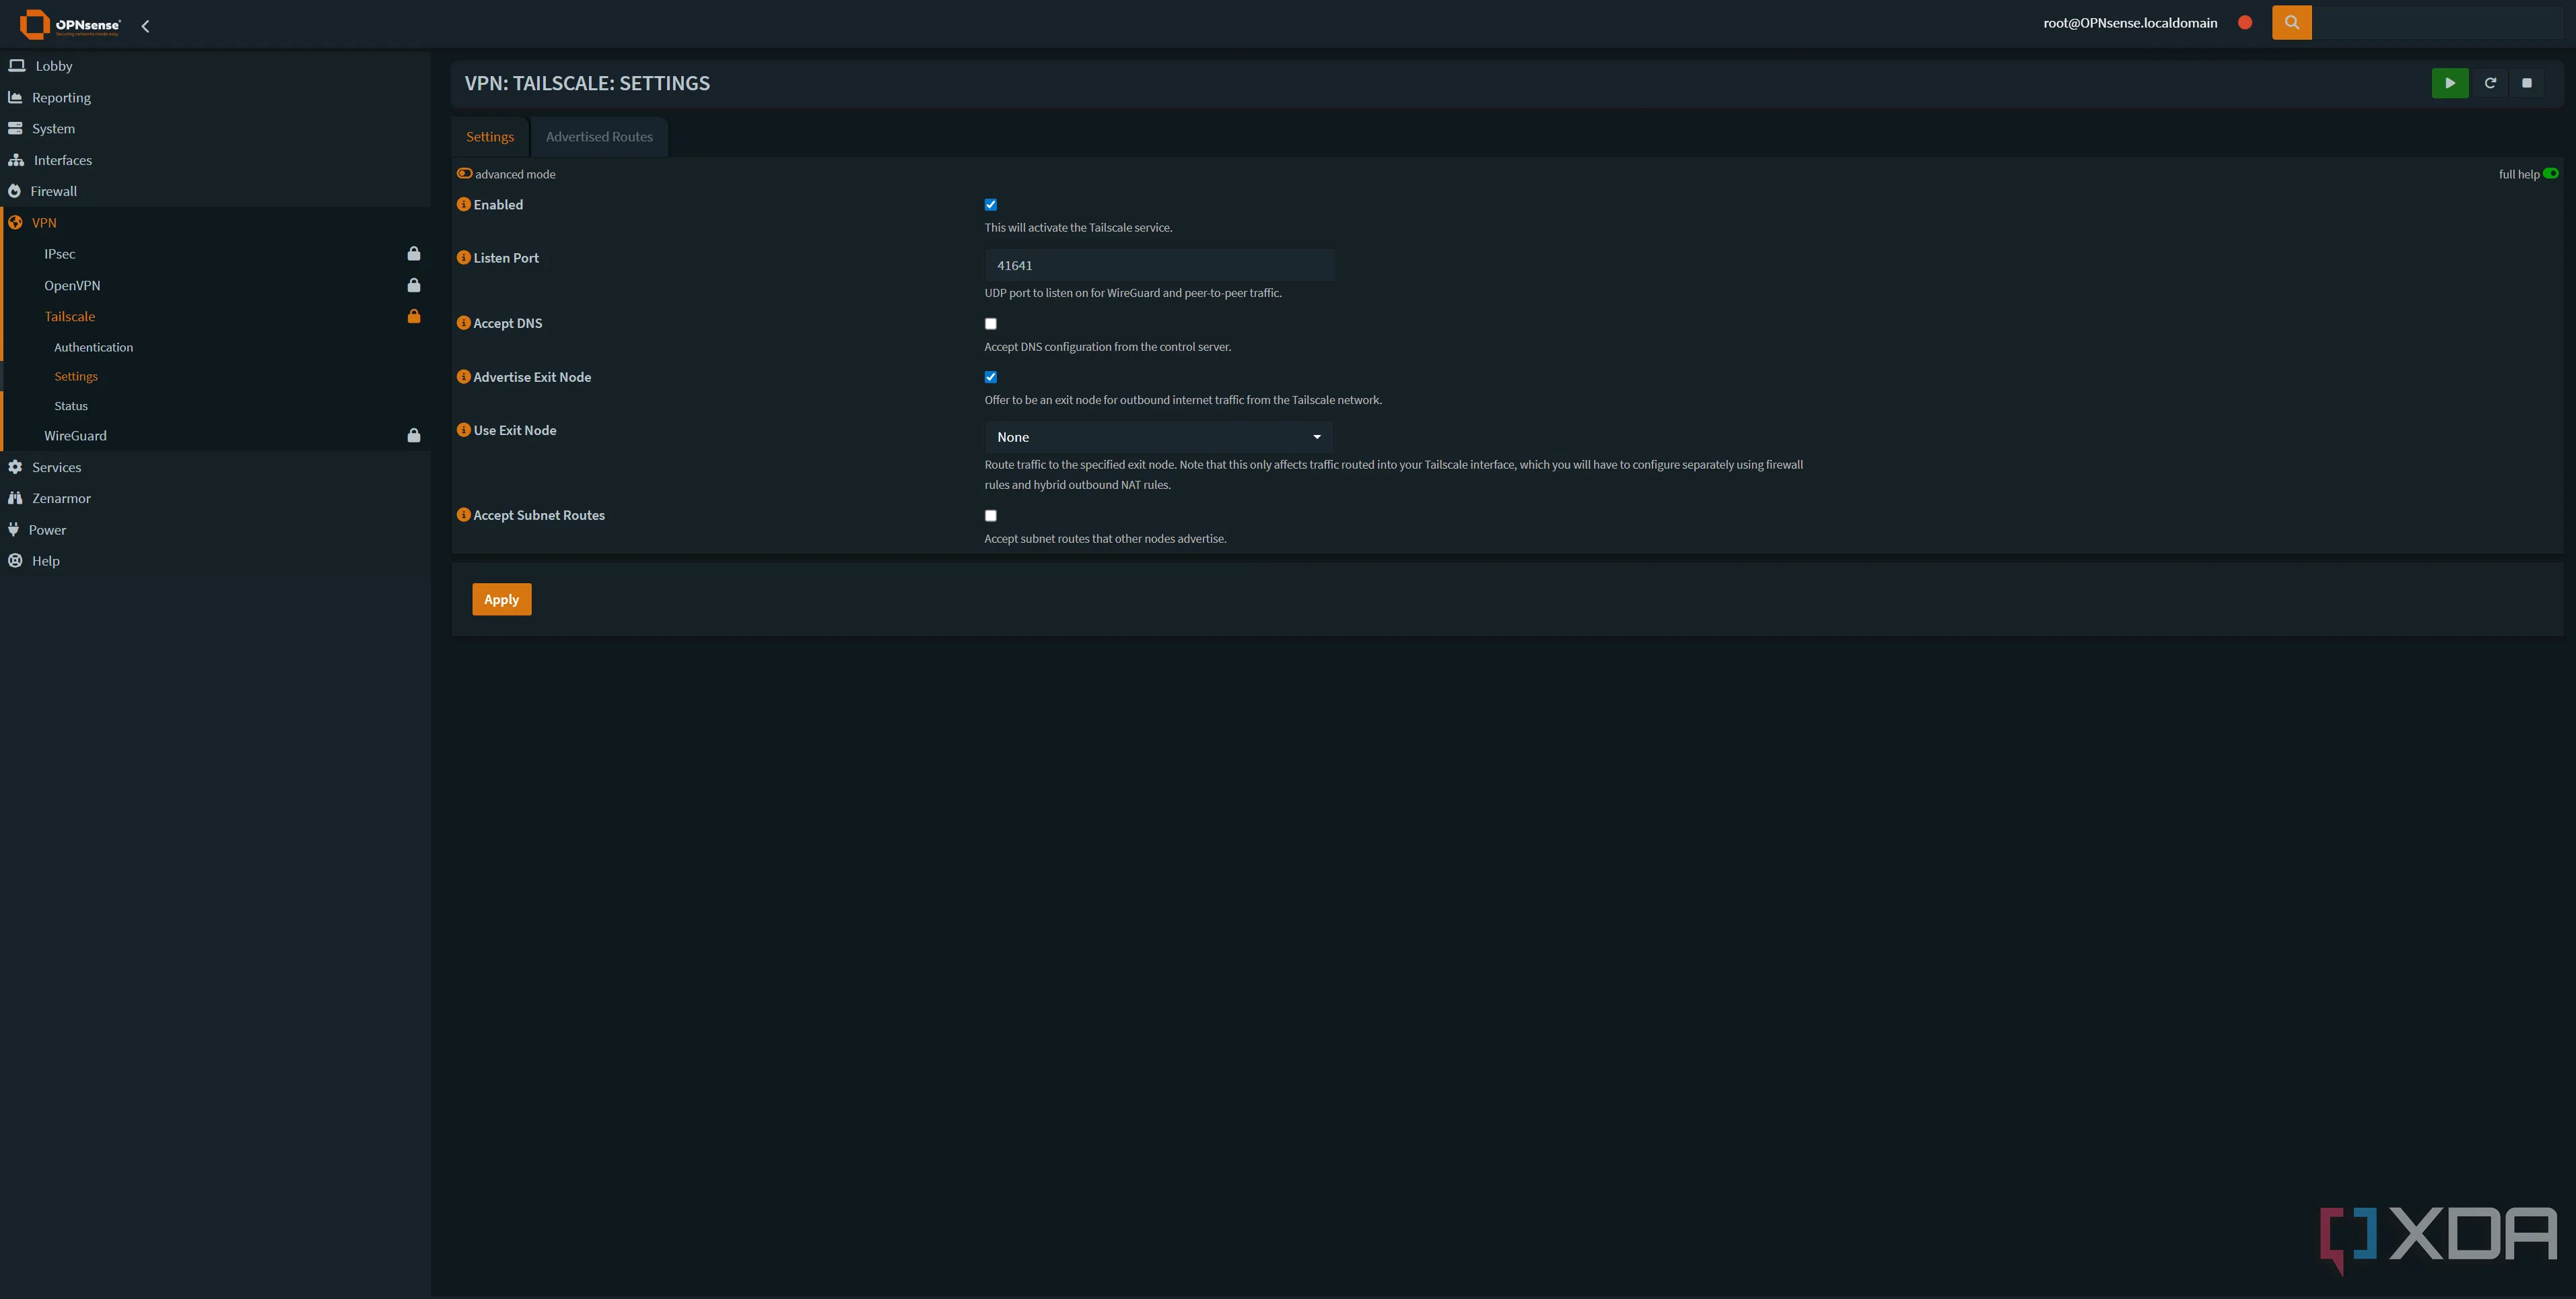Click the Firewall flame icon
This screenshot has width=2576, height=1299.
click(x=14, y=191)
